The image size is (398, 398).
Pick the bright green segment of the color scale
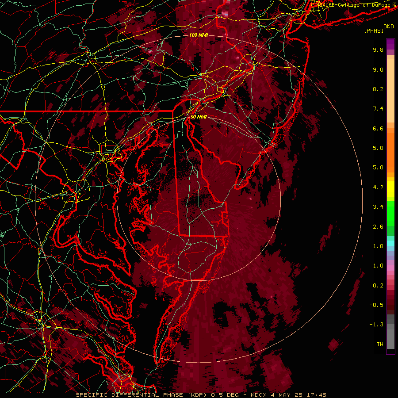coord(390,213)
